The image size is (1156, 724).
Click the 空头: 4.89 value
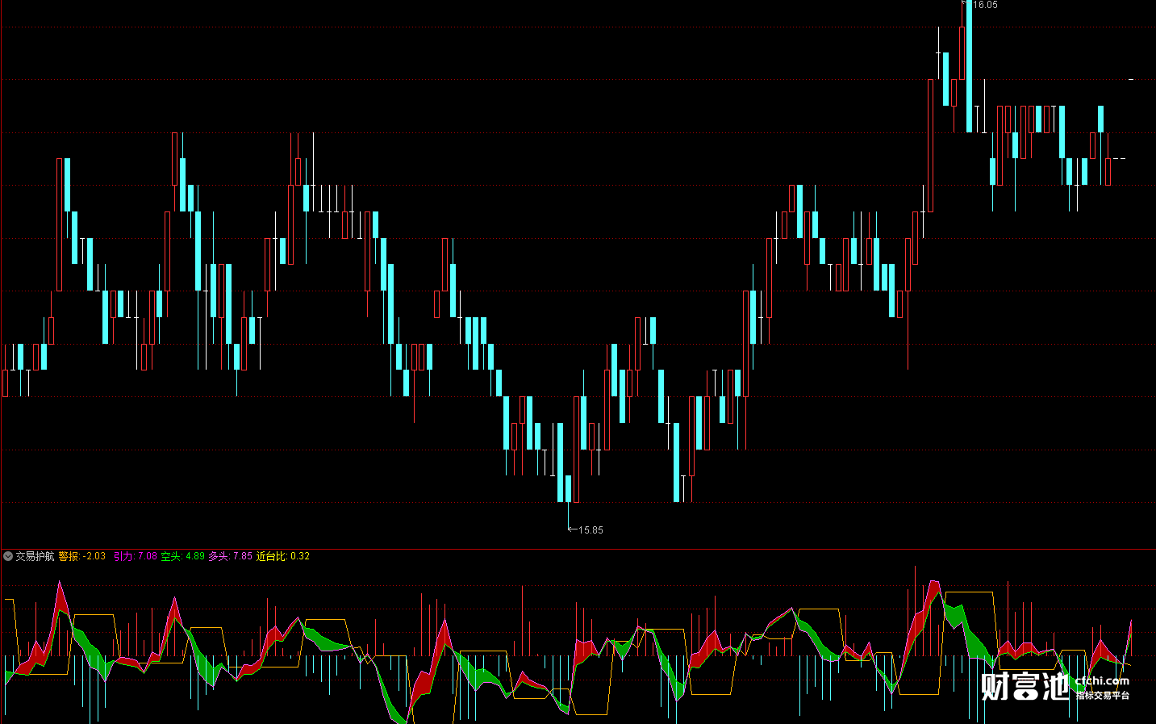click(183, 556)
